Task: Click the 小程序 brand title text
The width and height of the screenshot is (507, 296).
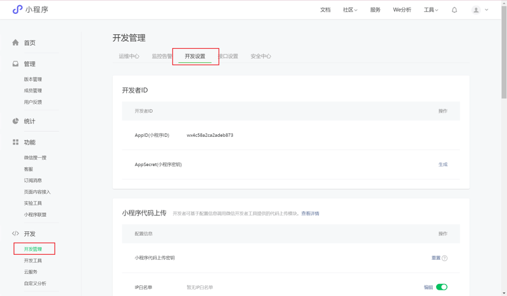Action: pos(37,10)
